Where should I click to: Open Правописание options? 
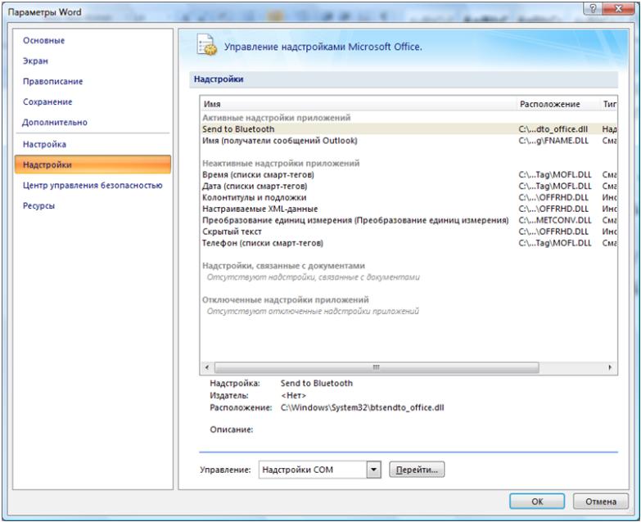[52, 81]
